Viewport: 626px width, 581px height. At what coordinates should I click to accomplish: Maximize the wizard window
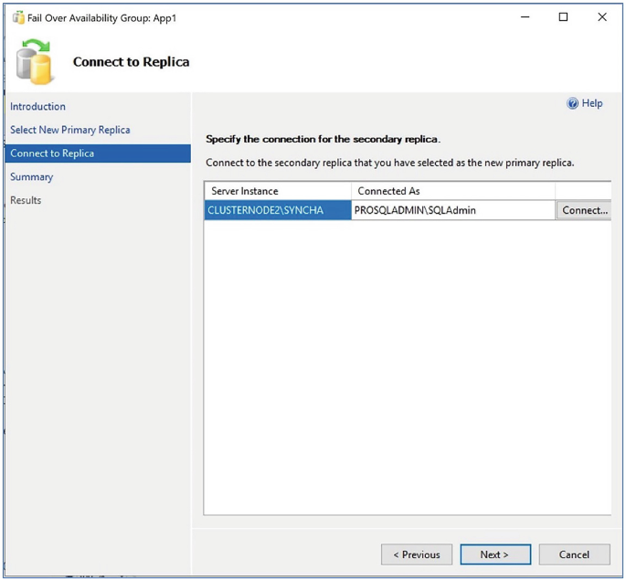(x=564, y=17)
